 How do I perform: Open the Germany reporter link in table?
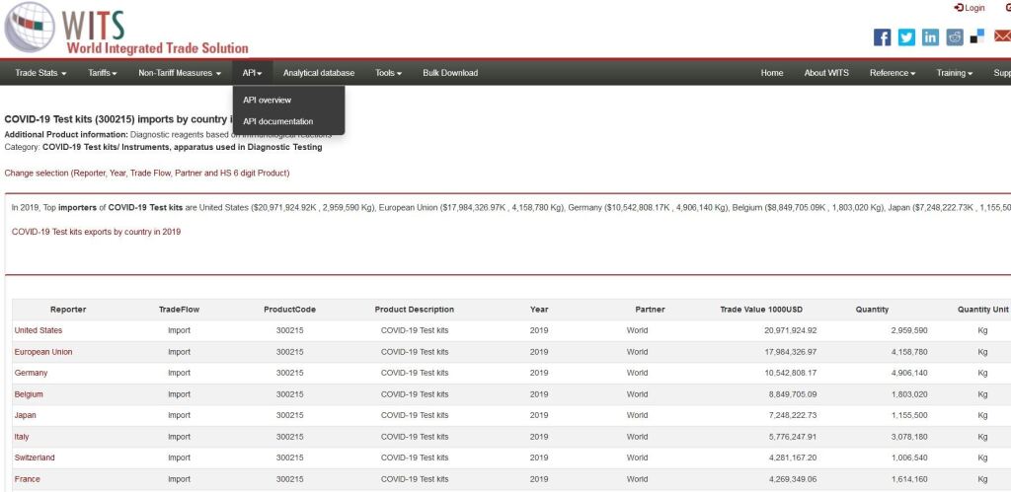(x=31, y=373)
